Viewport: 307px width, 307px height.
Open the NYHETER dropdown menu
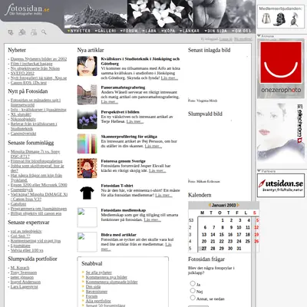79,31
